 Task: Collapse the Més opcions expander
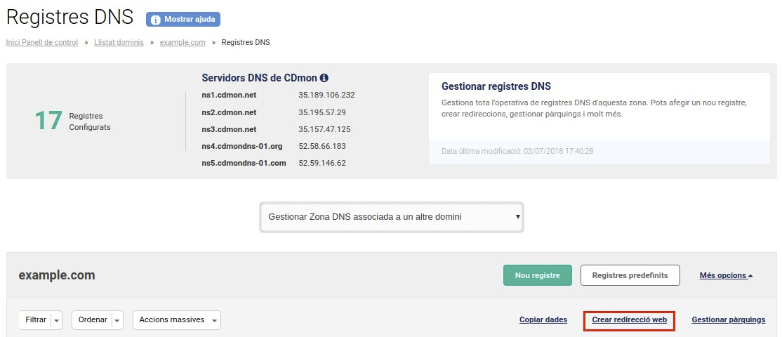click(726, 275)
